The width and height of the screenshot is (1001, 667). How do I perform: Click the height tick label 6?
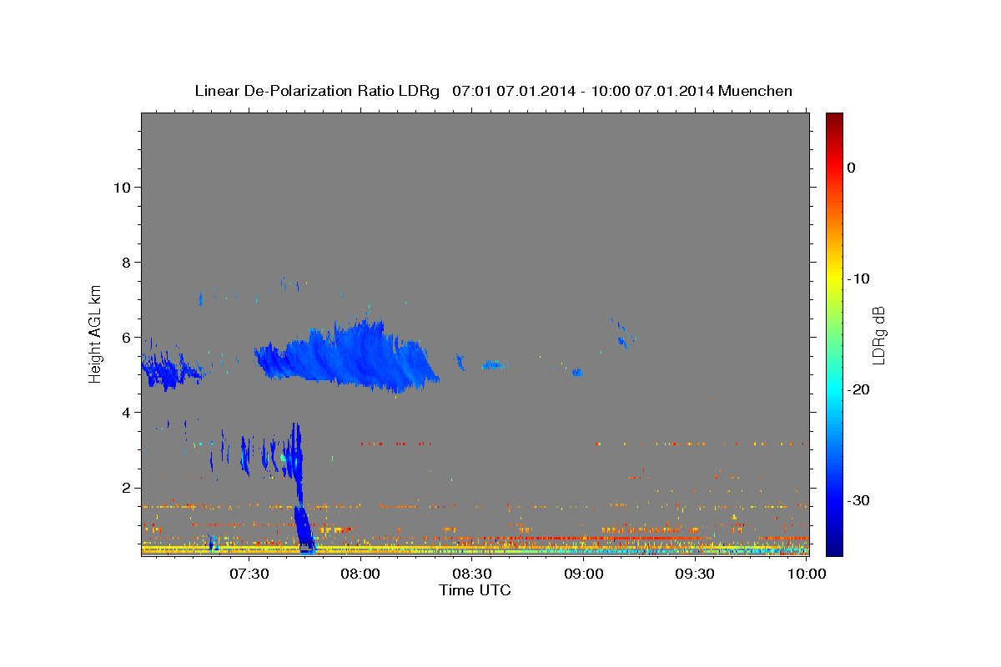[126, 337]
